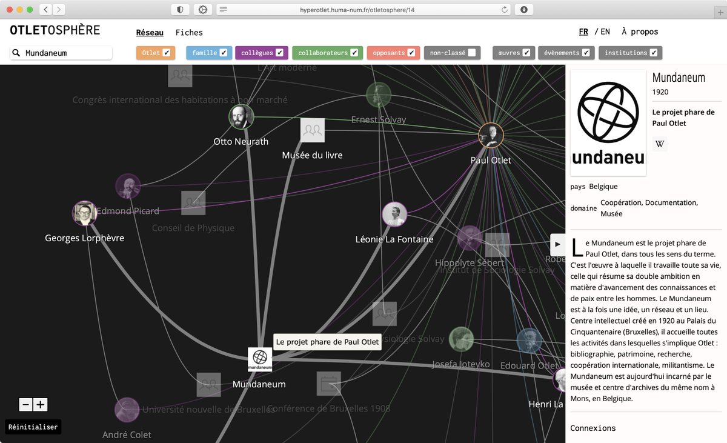727x443 pixels.
Task: Switch language to EN
Action: [605, 32]
